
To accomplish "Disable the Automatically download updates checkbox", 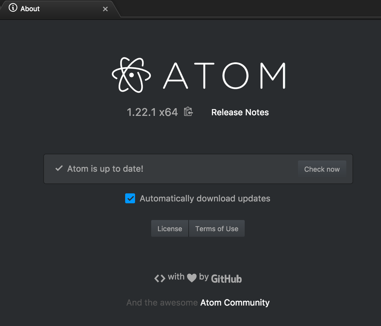I will (130, 198).
